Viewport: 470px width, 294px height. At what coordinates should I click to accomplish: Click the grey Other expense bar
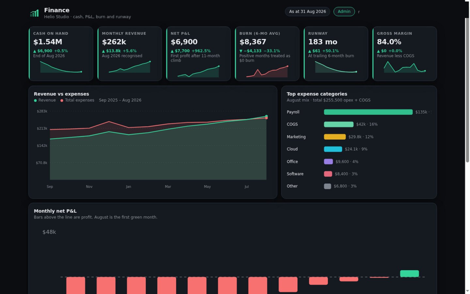coord(327,186)
